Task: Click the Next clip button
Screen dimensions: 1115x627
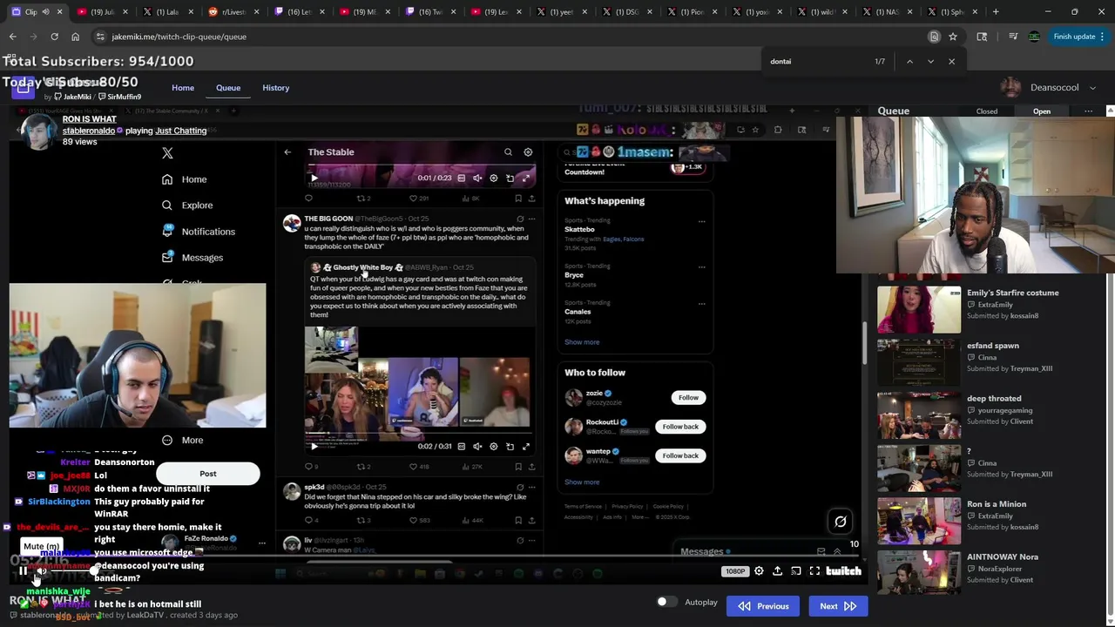Action: [837, 606]
